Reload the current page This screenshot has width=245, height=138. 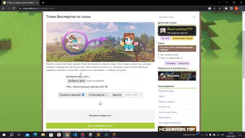click(x=14, y=8)
